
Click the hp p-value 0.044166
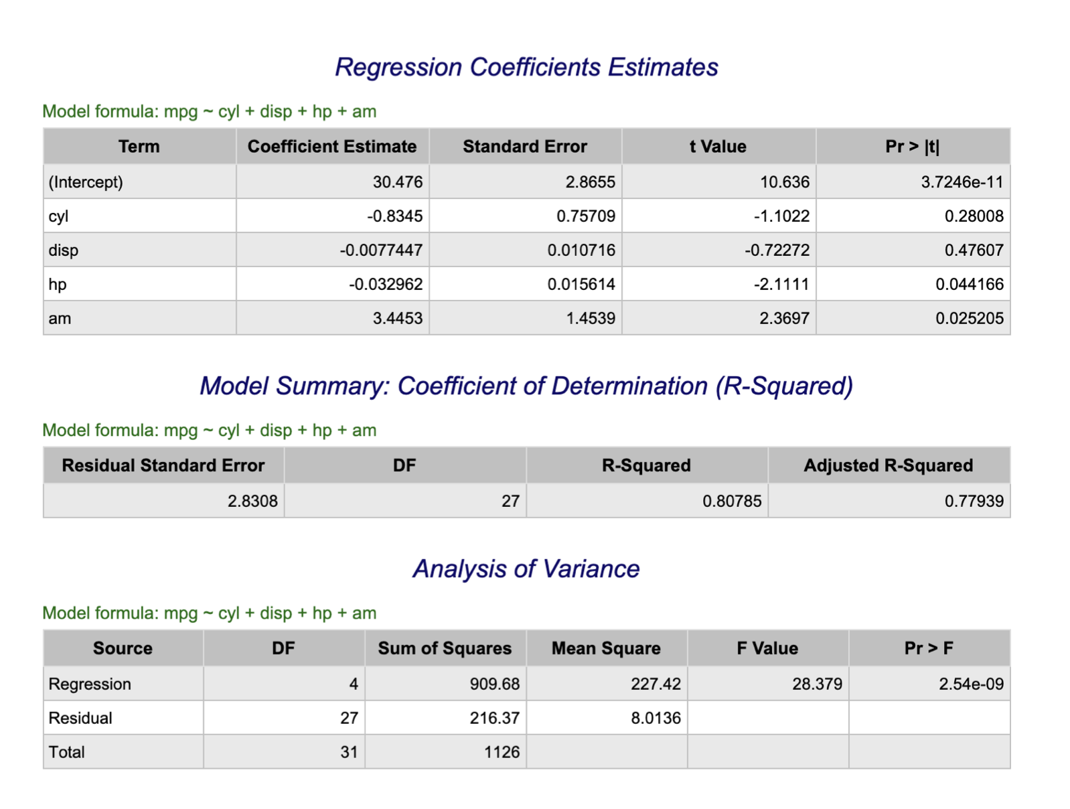[970, 285]
